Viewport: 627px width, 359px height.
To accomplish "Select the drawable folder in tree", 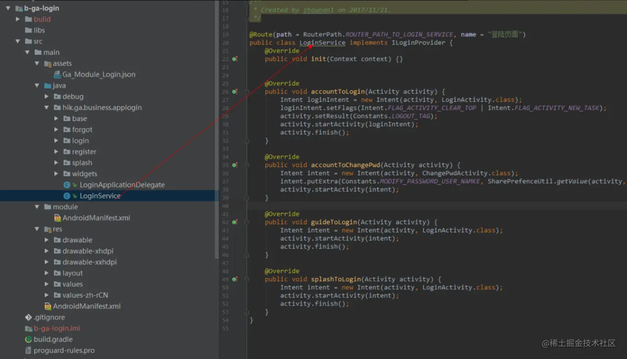I will pos(77,240).
